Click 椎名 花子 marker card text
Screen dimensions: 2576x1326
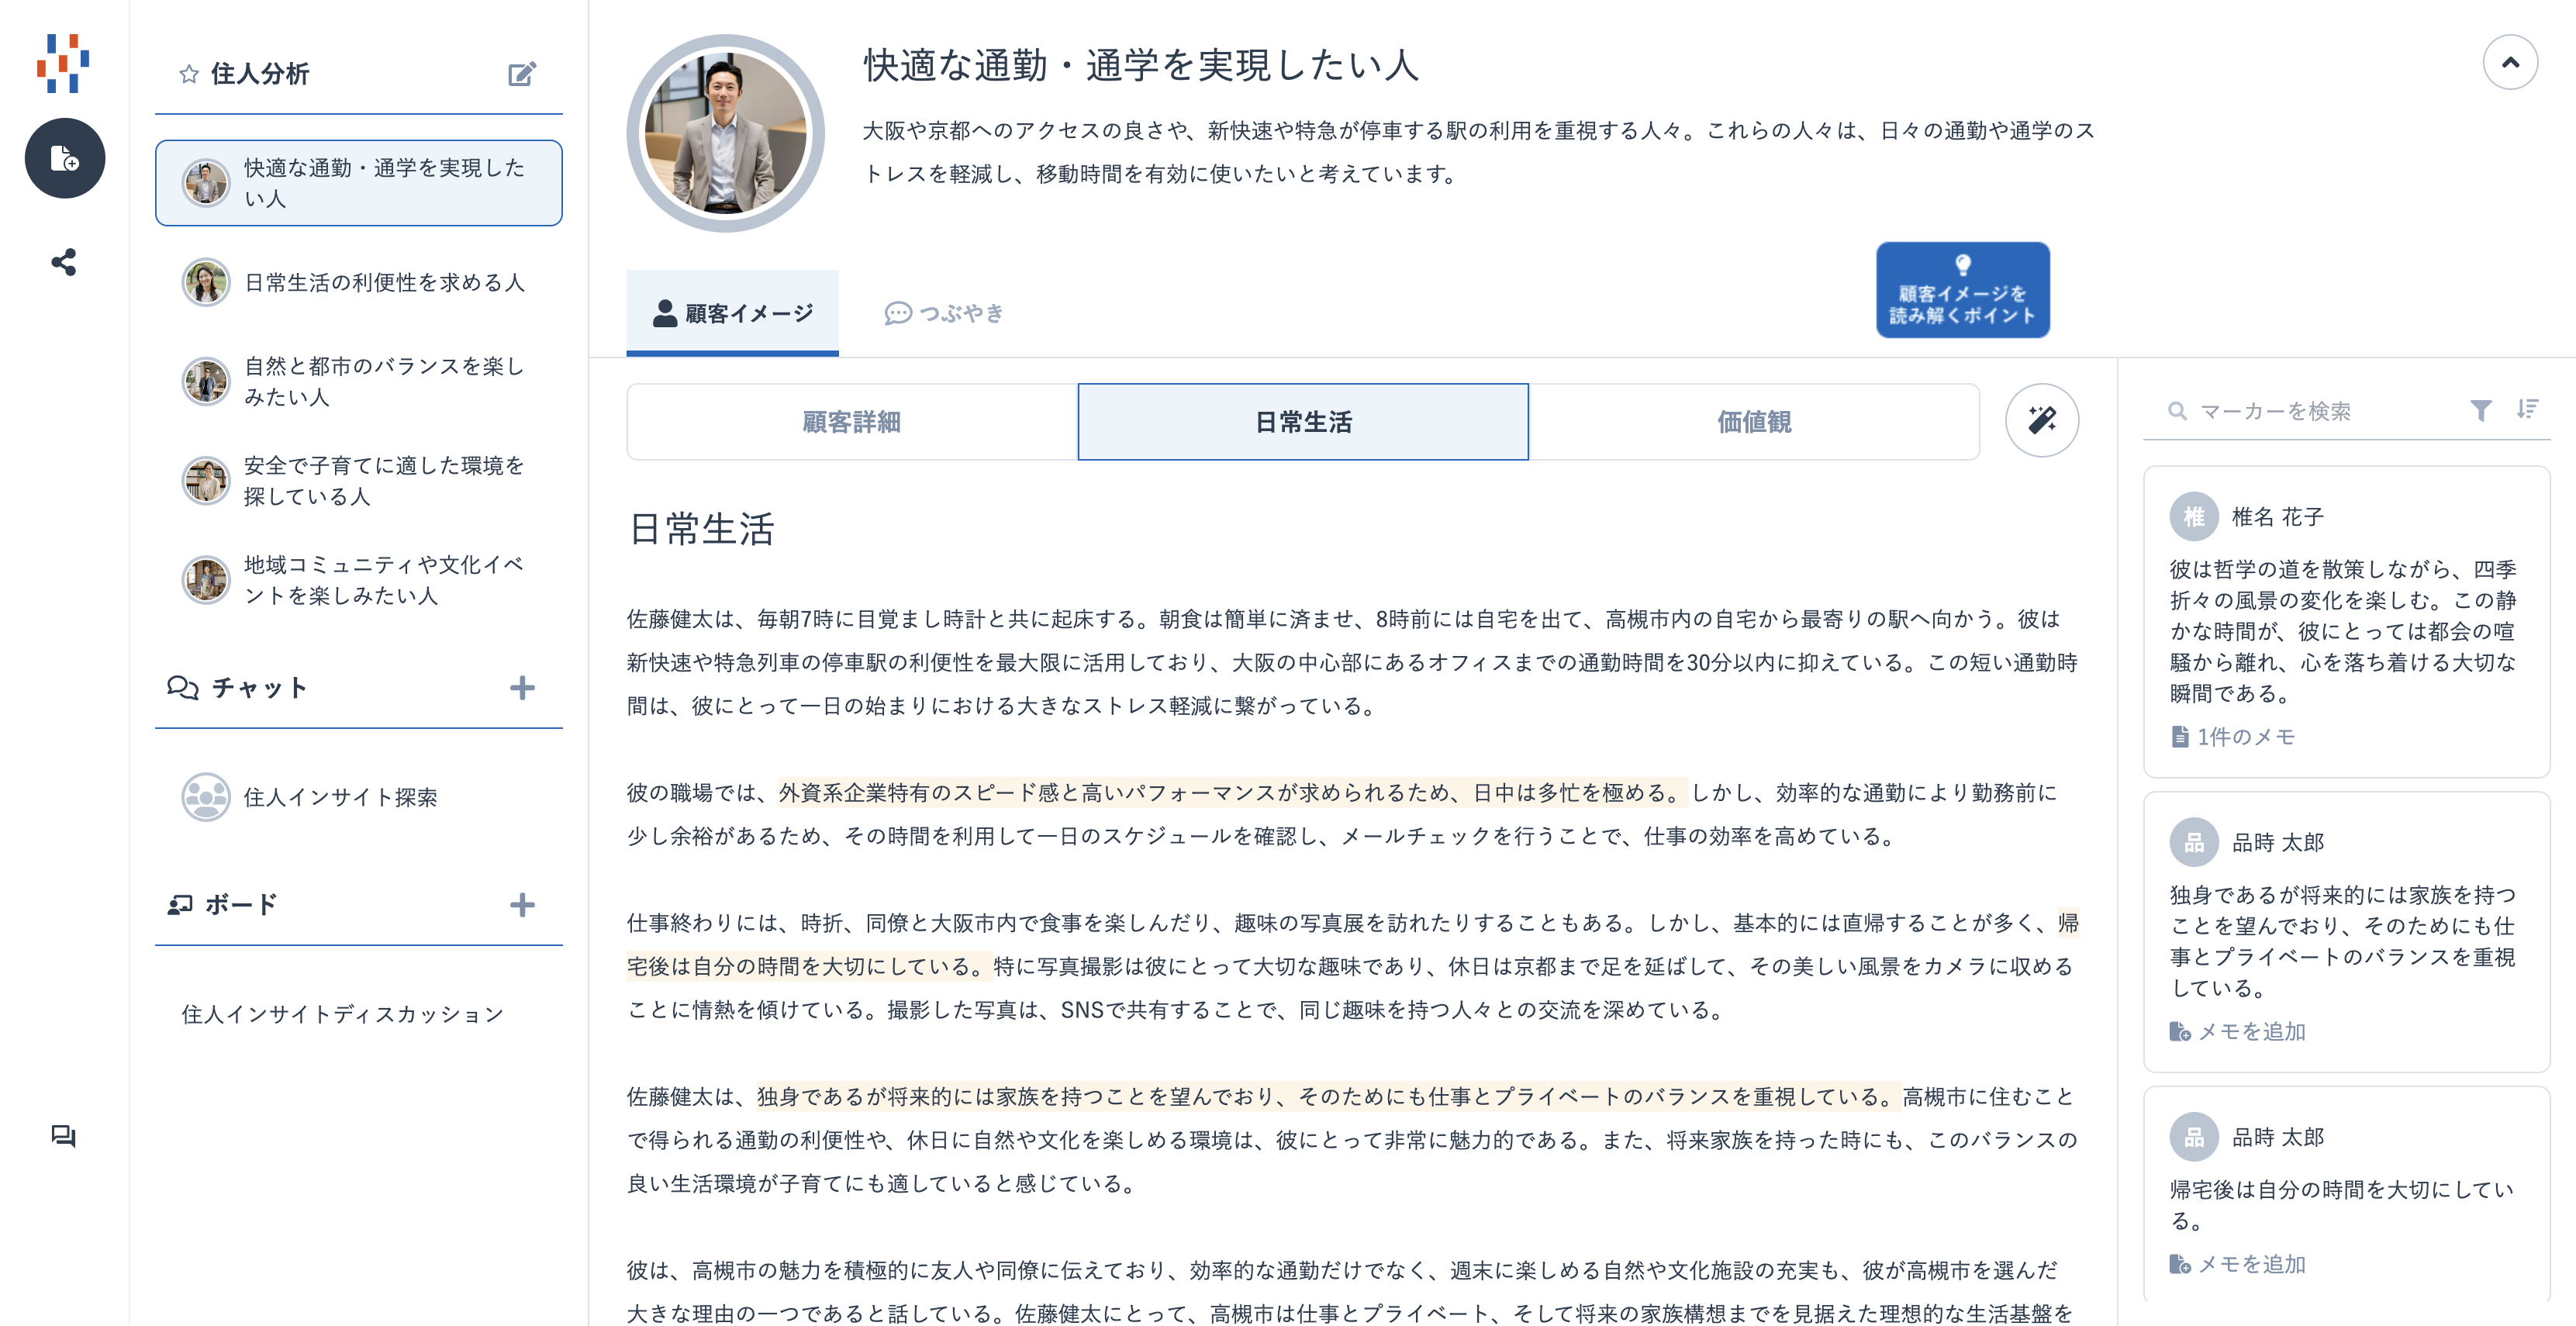[x=2342, y=631]
